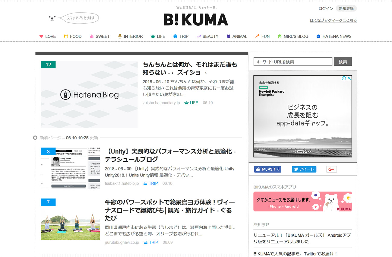Screen dimensions: 392x257
Task: Open the FOOD category
Action: click(x=76, y=36)
